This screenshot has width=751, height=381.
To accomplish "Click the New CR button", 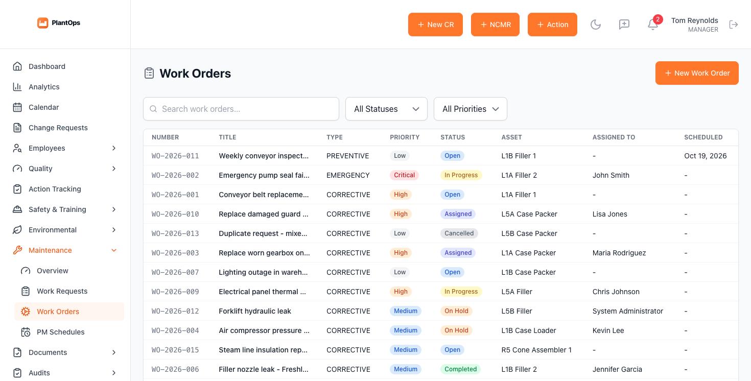I will pyautogui.click(x=435, y=25).
